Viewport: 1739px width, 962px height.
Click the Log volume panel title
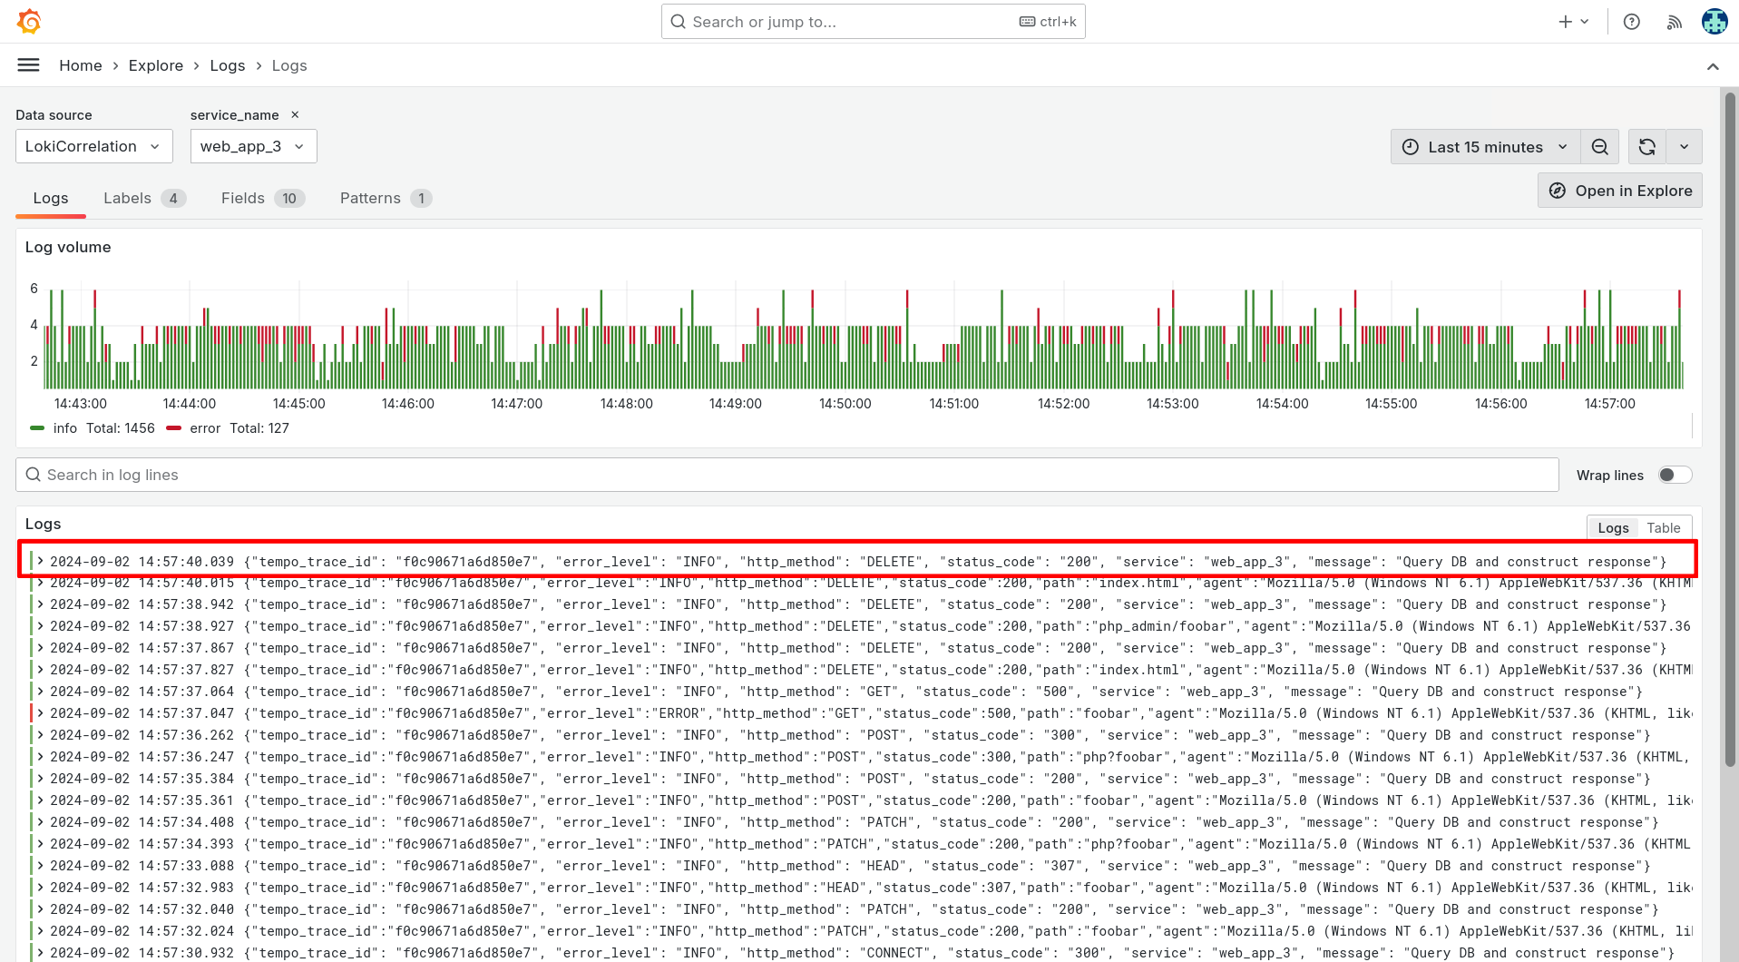[68, 247]
